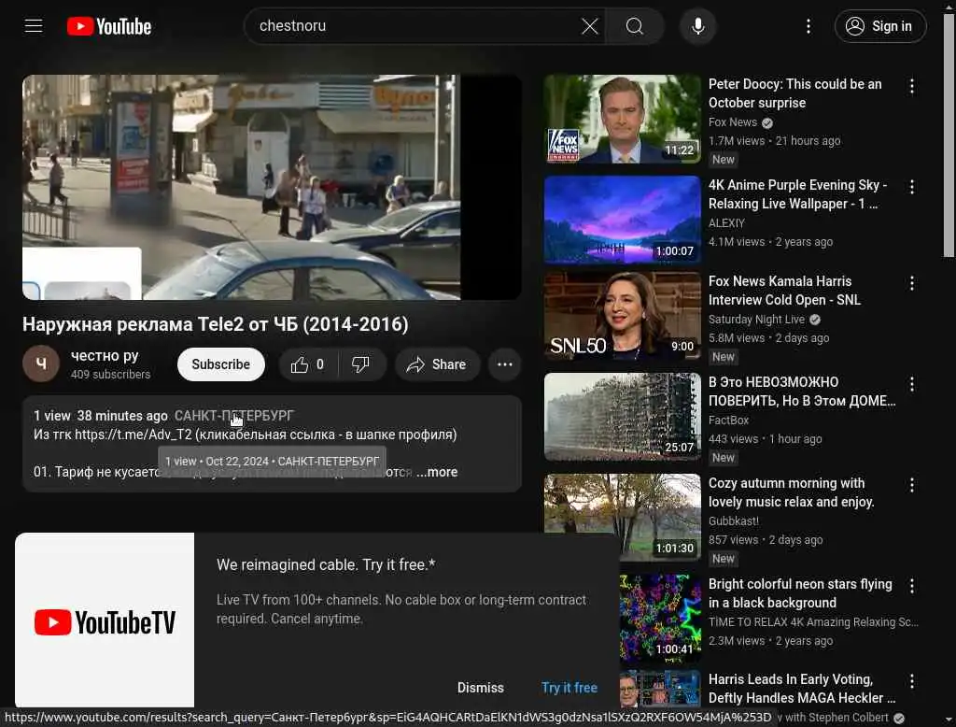Subscribe to the честно ру channel
The width and height of the screenshot is (956, 727).
pos(220,364)
